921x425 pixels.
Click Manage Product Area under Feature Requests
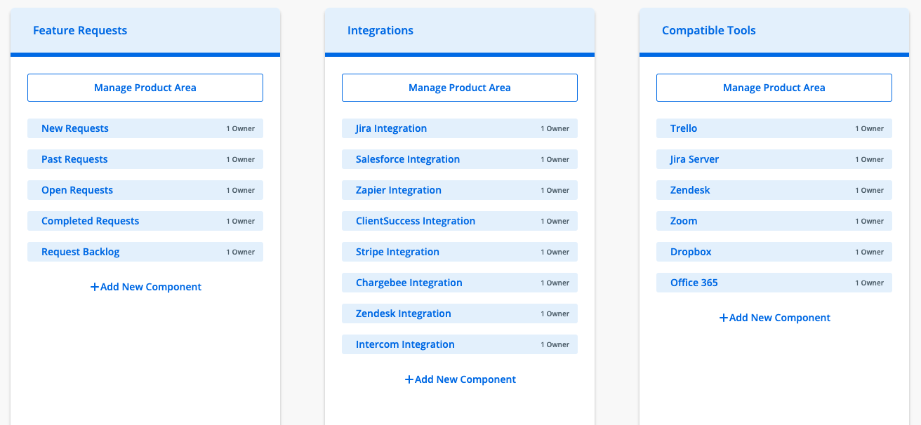[x=145, y=88]
